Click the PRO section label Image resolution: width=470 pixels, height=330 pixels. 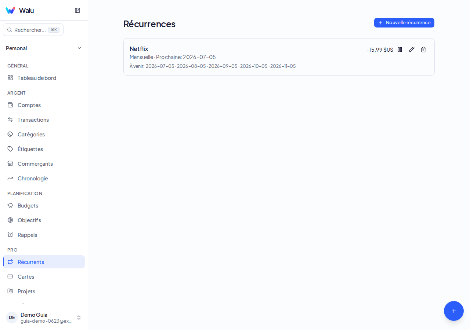pyautogui.click(x=12, y=250)
